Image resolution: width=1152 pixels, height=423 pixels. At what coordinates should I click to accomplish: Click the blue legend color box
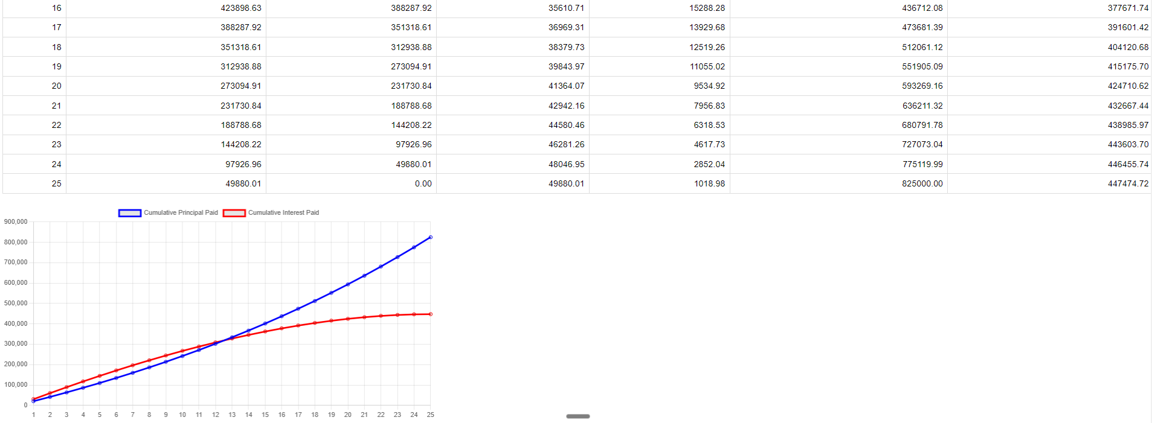(x=130, y=213)
